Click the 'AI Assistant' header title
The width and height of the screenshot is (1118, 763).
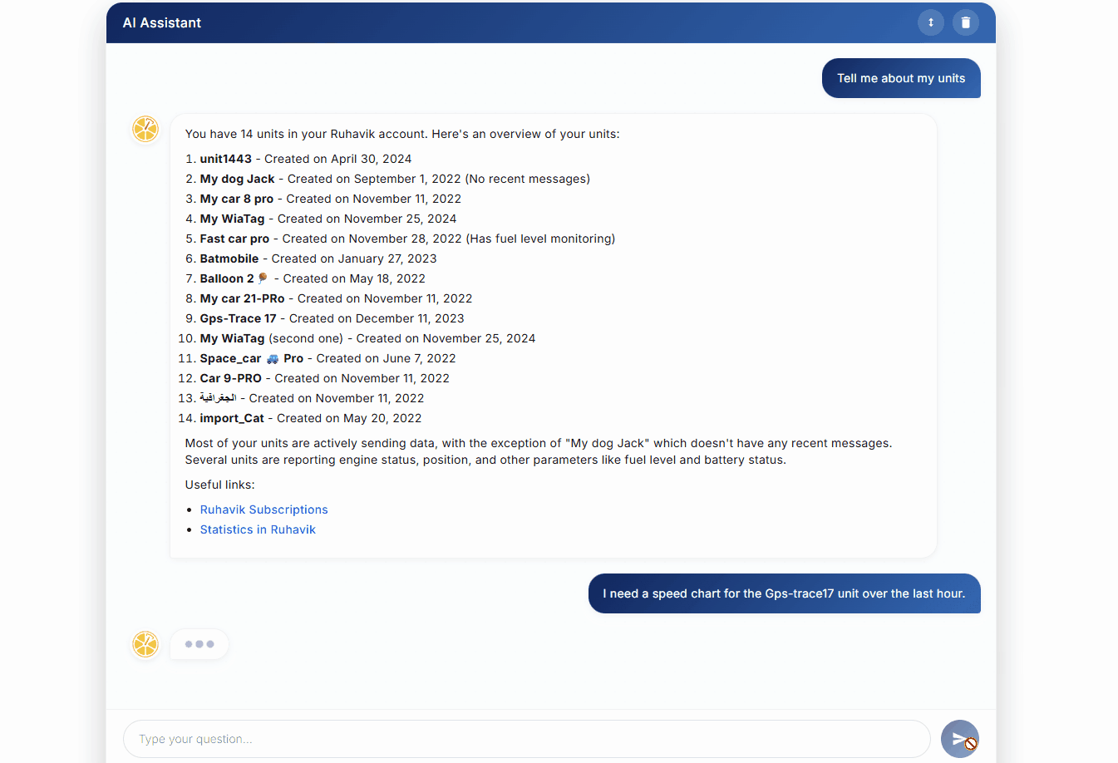162,23
